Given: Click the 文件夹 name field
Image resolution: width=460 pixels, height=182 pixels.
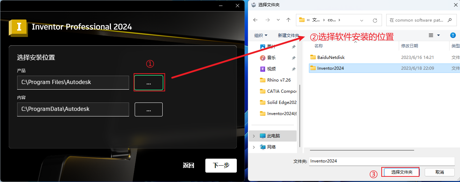Looking at the screenshot, I should pos(382,161).
